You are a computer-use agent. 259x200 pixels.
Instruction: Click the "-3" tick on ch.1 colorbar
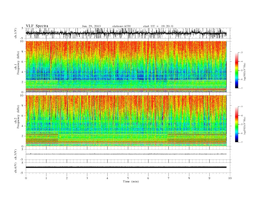241,53
